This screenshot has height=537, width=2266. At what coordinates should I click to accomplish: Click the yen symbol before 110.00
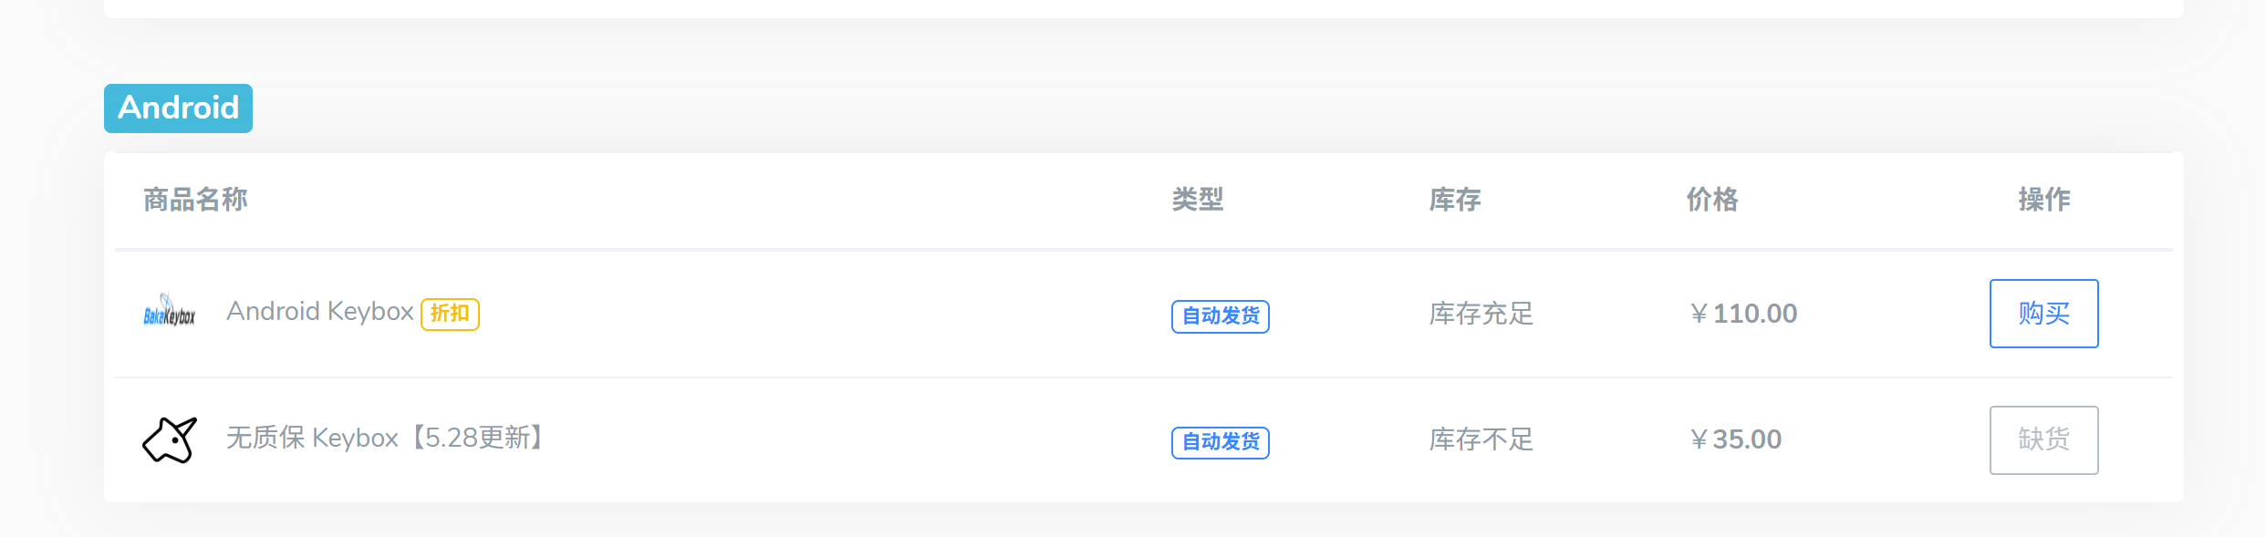pyautogui.click(x=1699, y=315)
